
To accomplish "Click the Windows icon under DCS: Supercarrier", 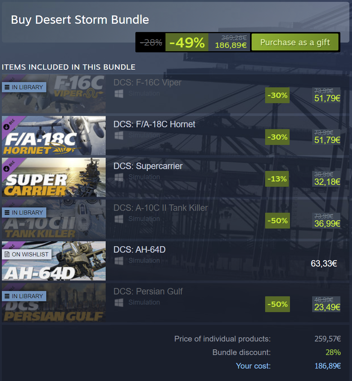I will click(119, 177).
